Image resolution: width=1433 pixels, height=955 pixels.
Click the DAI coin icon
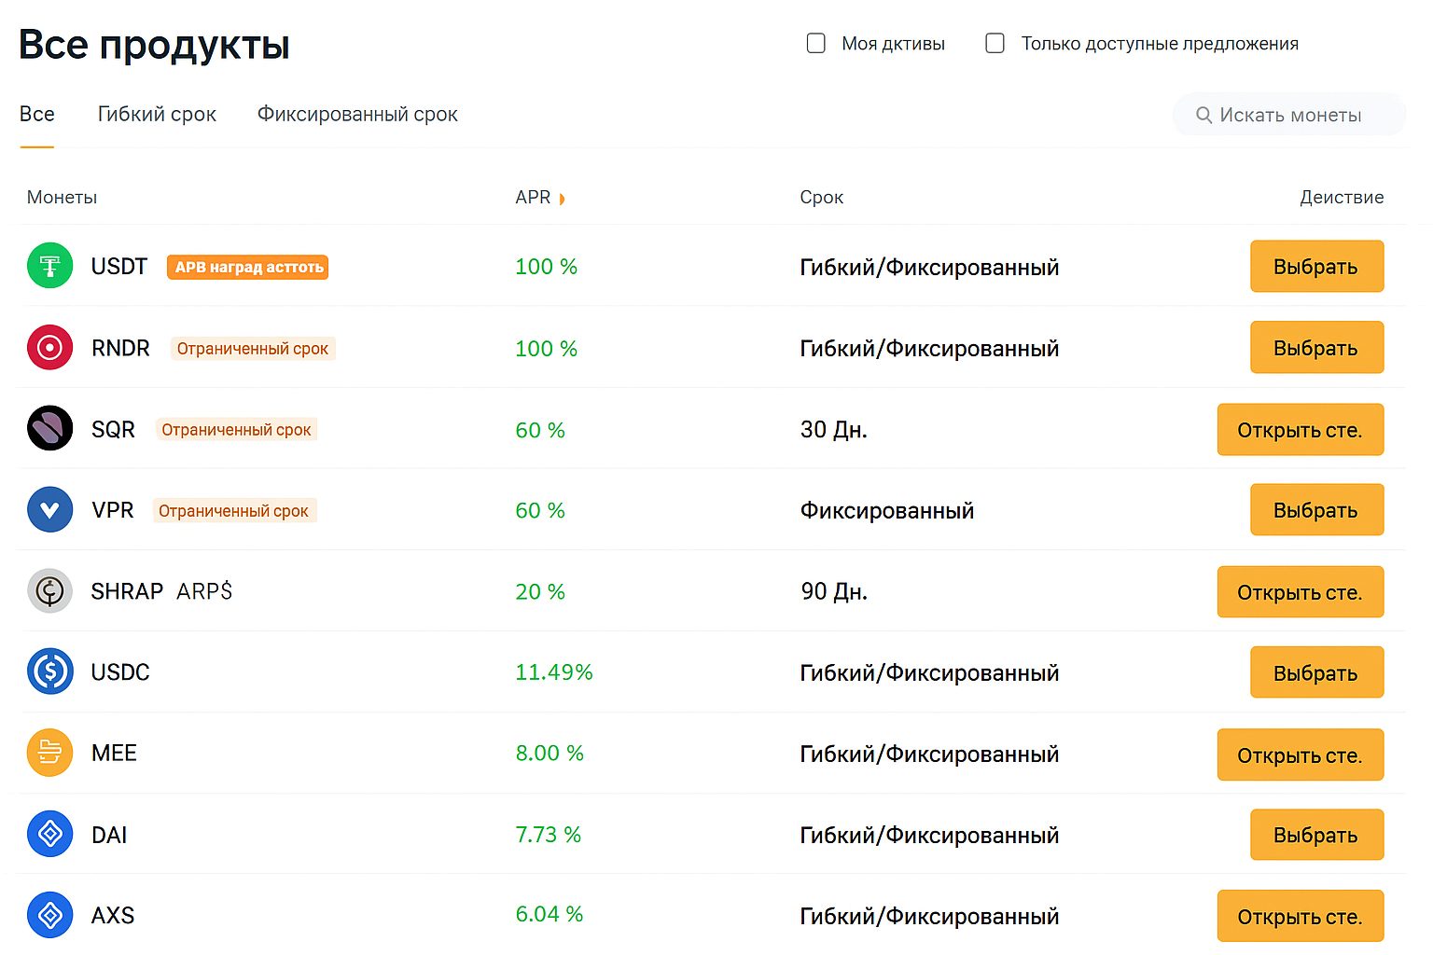50,834
